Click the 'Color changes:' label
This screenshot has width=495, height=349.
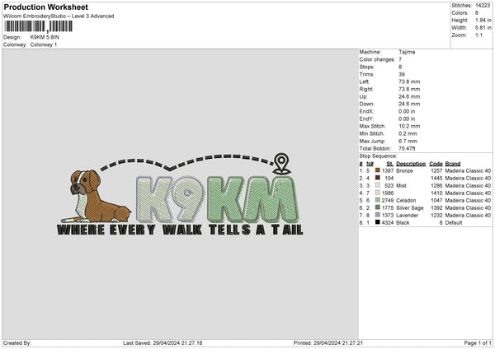click(377, 59)
